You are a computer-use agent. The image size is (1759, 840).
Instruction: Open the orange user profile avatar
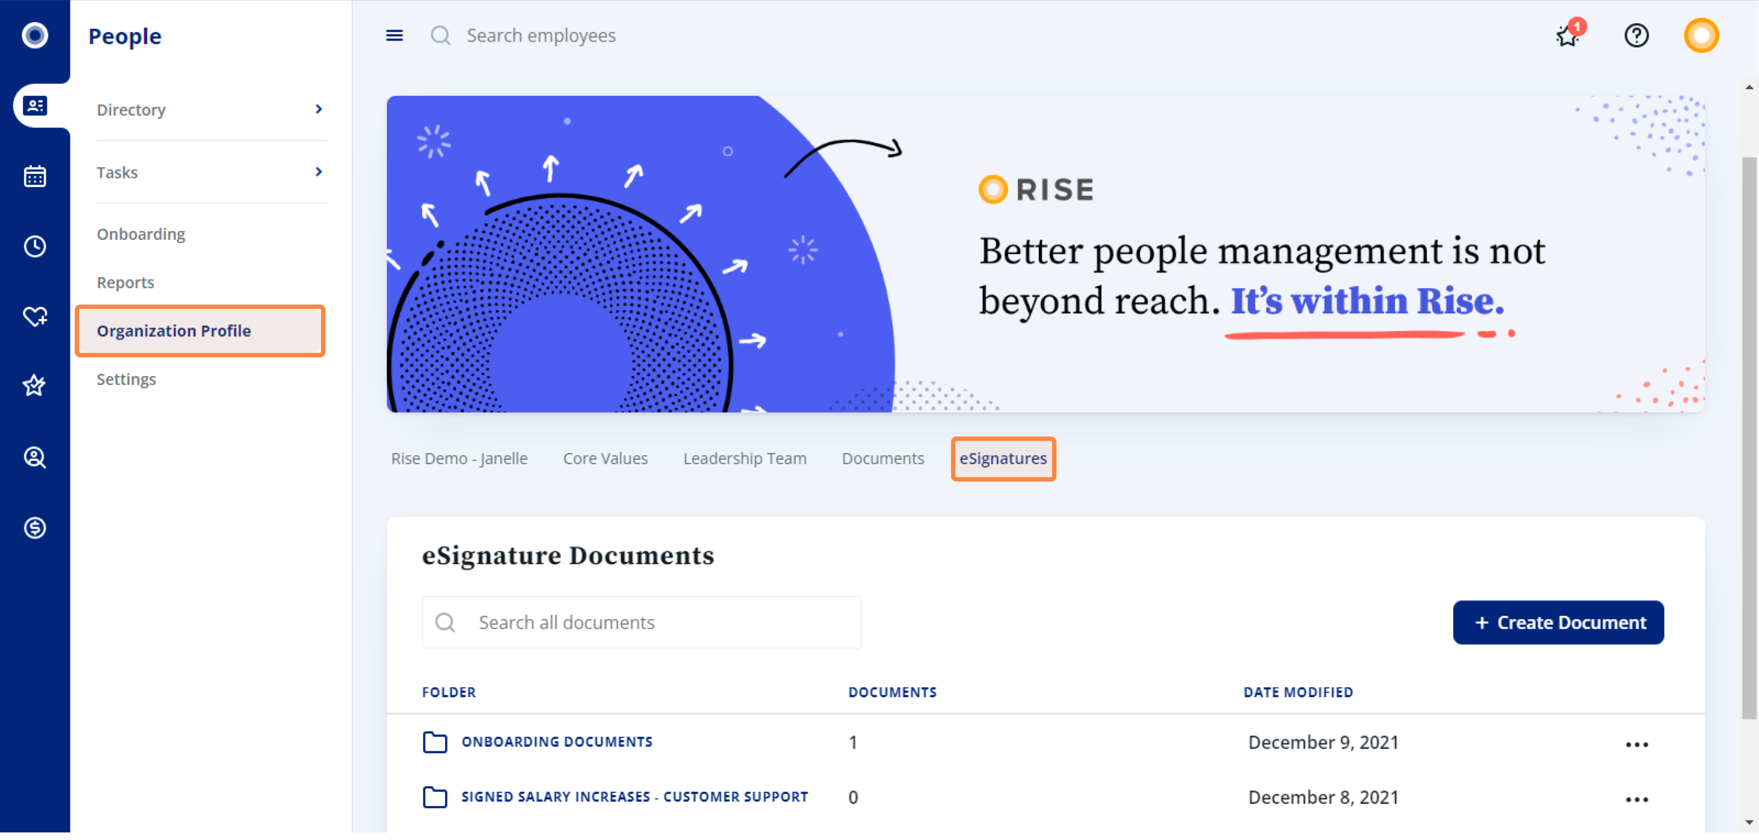(1702, 36)
